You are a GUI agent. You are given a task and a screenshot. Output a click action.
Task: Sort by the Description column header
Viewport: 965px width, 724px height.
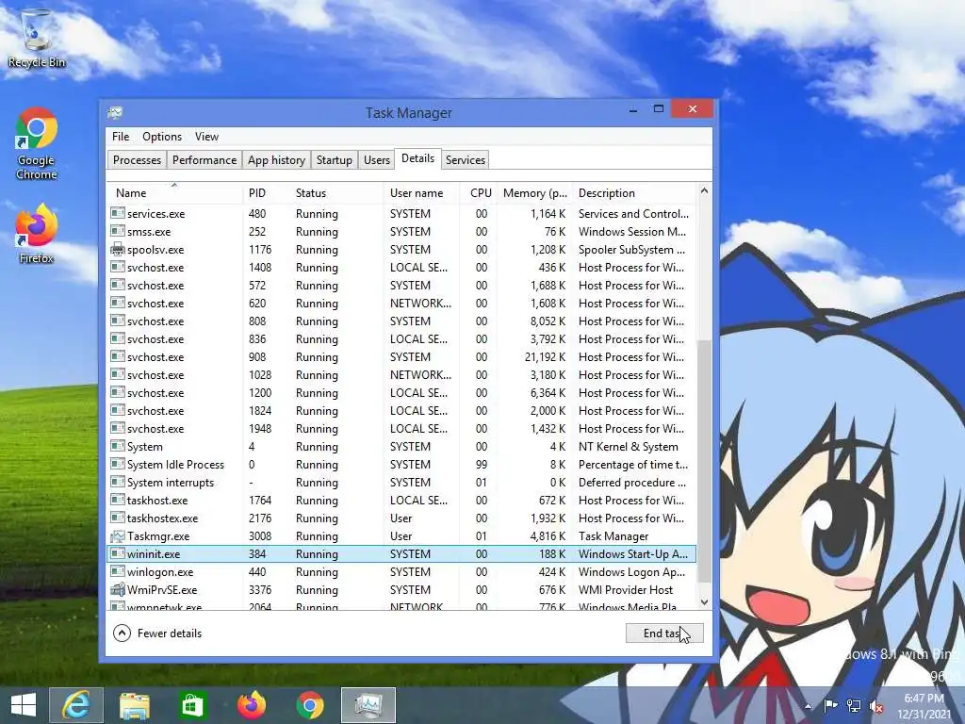coord(634,192)
